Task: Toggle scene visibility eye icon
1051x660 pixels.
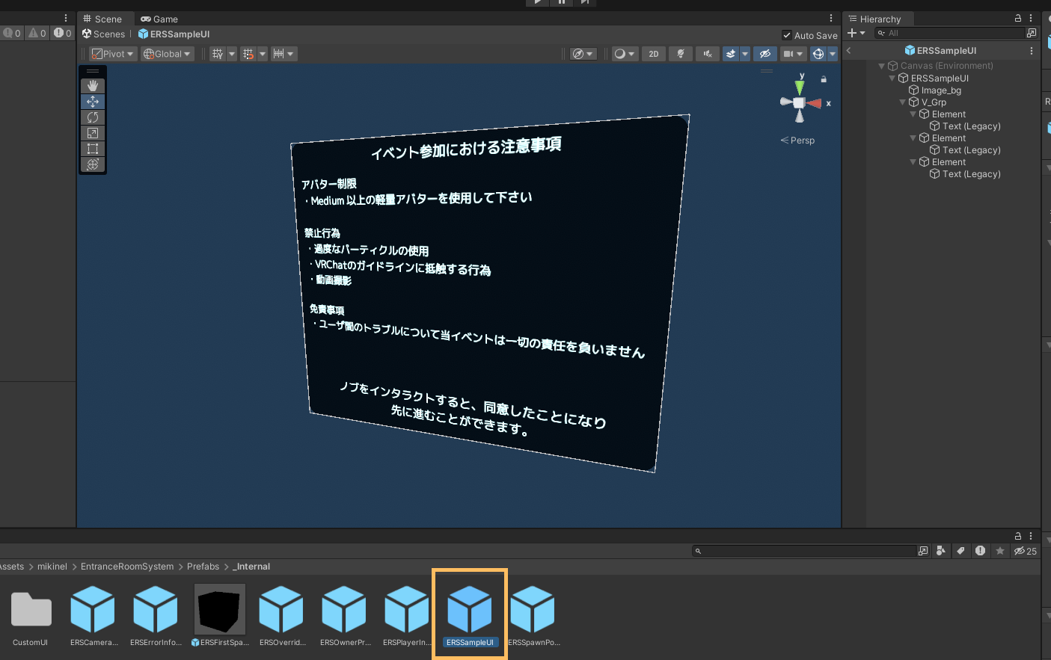Action: [764, 54]
